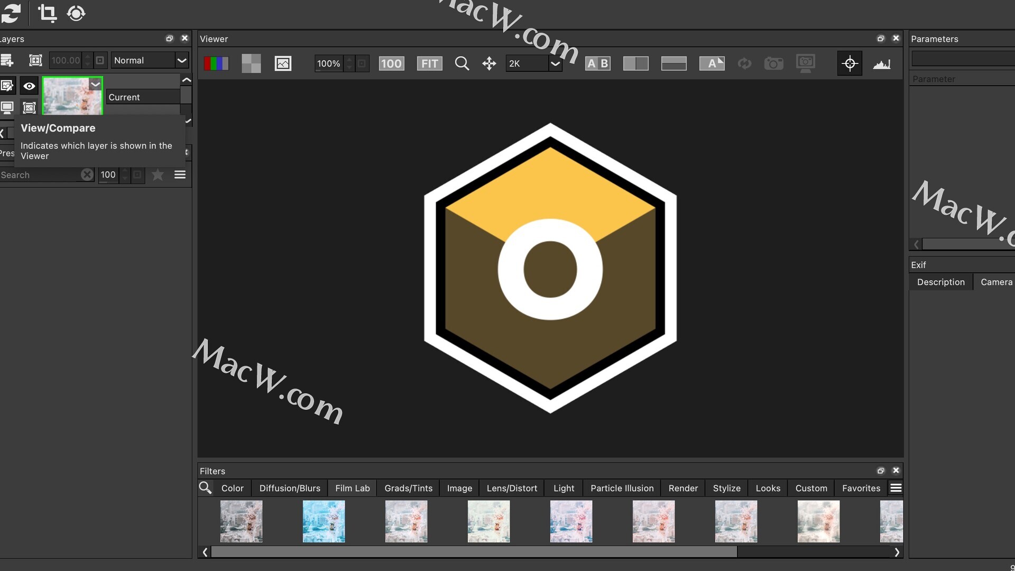Screen dimensions: 1015x571
Task: Click the show mask image icon in the Viewer
Action: click(283, 63)
